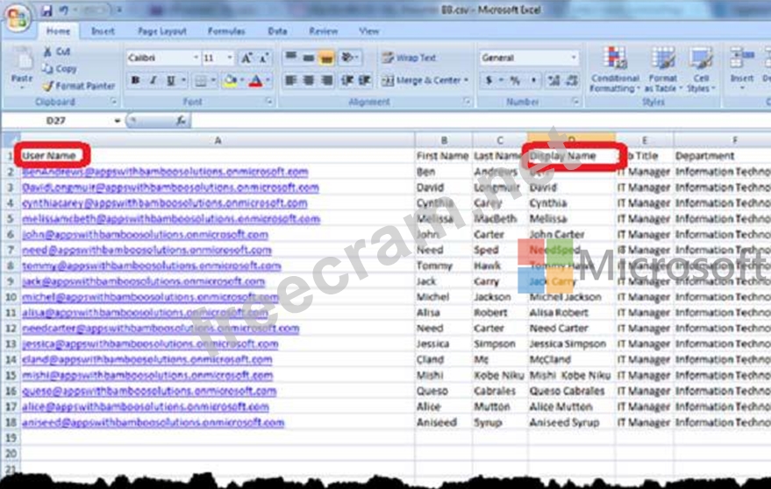Viewport: 771px width, 489px height.
Task: Center text horizontally
Action: (x=309, y=80)
